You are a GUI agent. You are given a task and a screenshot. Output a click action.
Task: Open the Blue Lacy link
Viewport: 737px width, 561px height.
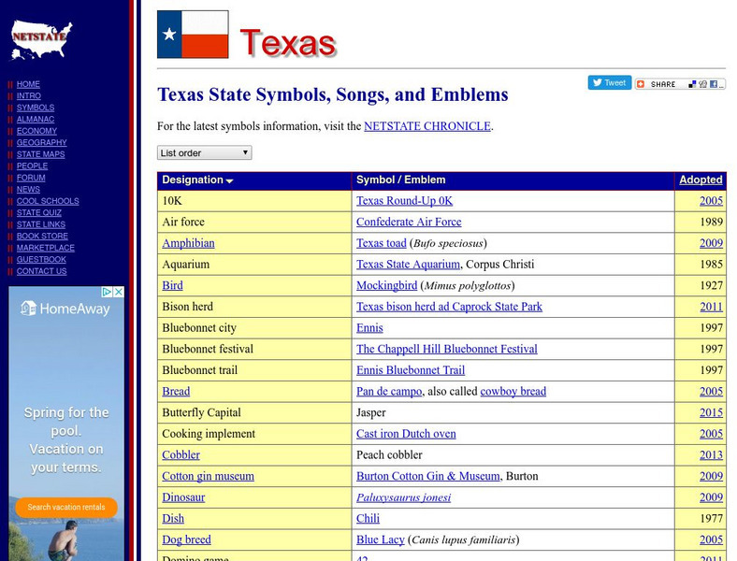381,539
